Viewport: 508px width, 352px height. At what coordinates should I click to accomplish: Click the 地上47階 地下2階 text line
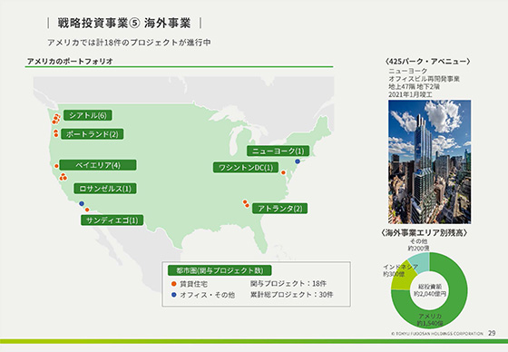tap(414, 86)
